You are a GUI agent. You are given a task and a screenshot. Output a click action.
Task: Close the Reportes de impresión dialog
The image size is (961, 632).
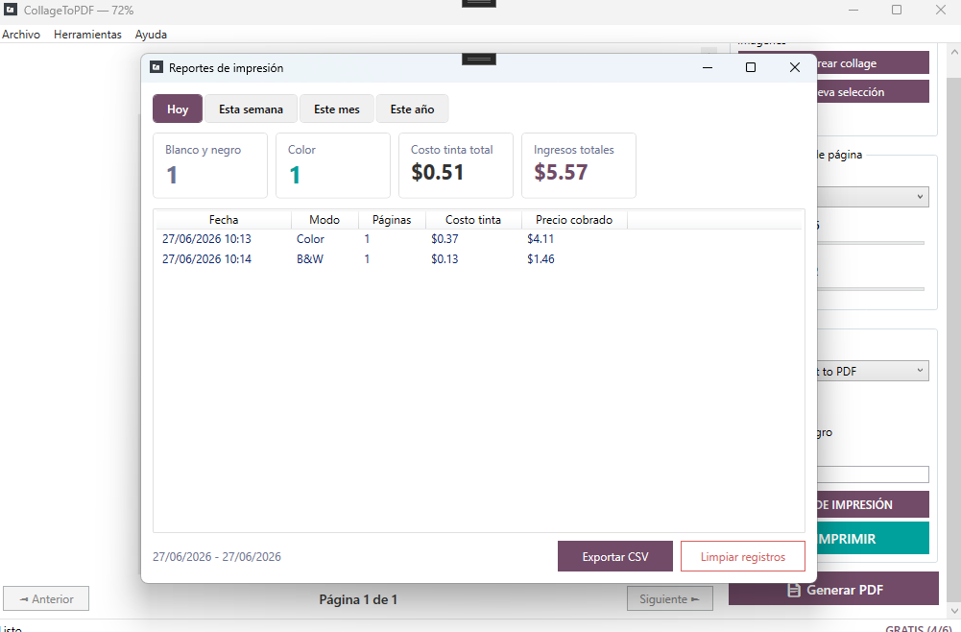[x=794, y=67]
